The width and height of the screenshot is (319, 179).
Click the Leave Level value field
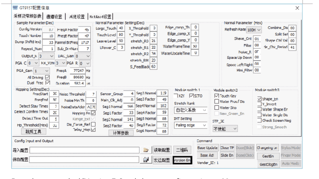121,41
